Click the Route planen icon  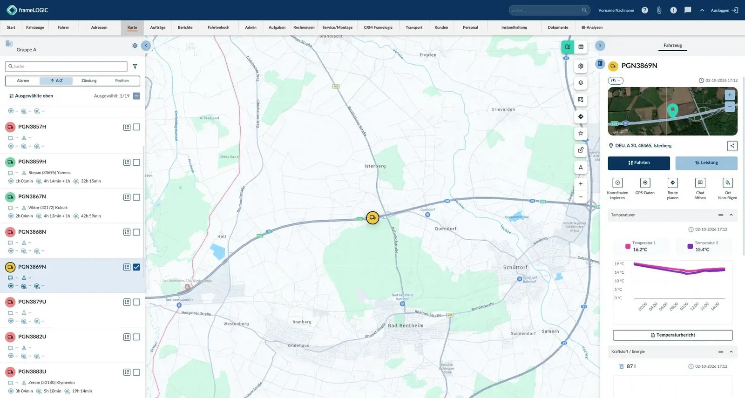[x=672, y=183]
